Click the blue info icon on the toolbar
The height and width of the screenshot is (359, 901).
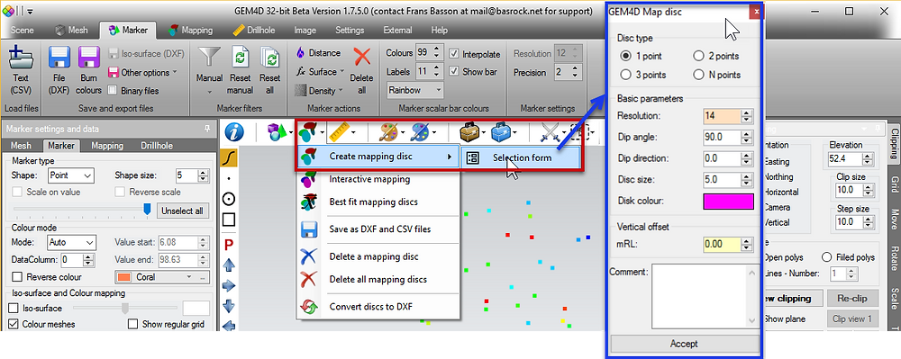[x=235, y=133]
